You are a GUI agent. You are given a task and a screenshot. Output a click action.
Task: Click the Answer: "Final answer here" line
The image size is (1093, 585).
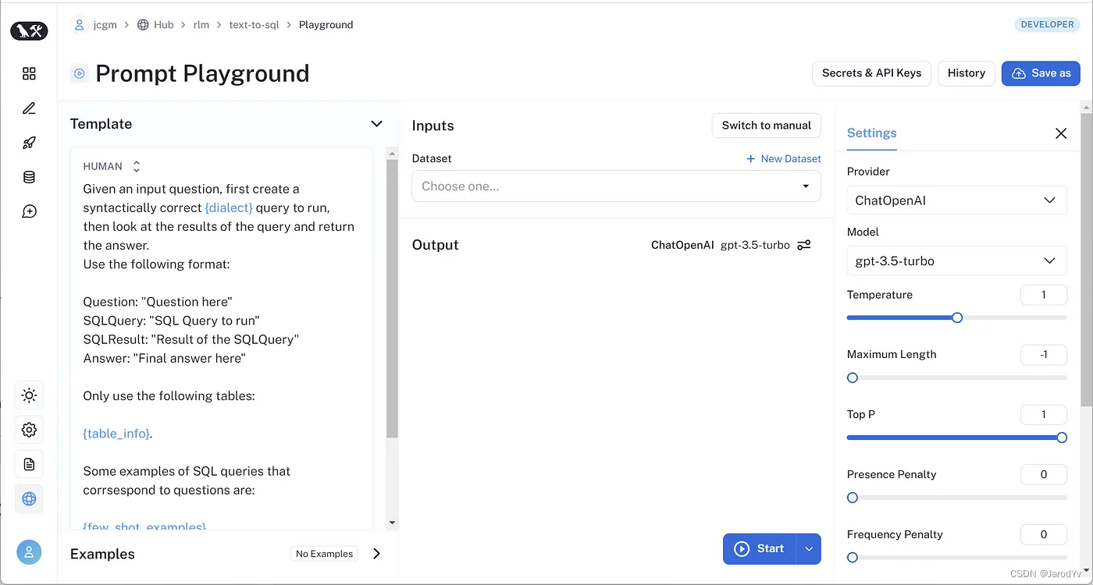[x=164, y=358]
